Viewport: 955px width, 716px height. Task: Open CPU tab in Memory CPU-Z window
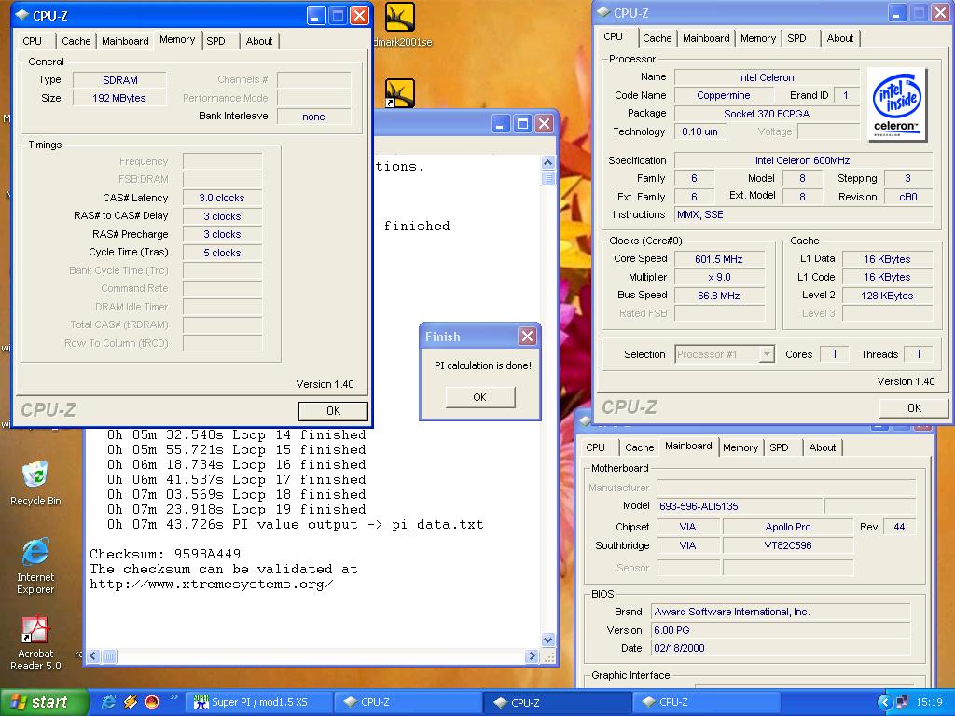(x=32, y=41)
